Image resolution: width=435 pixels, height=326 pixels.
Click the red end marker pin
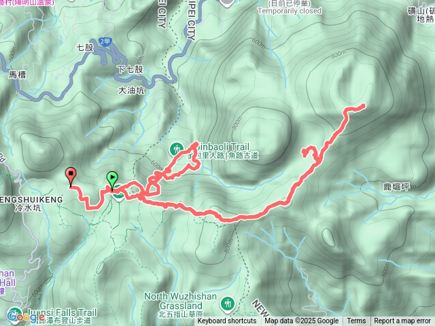pyautogui.click(x=71, y=177)
